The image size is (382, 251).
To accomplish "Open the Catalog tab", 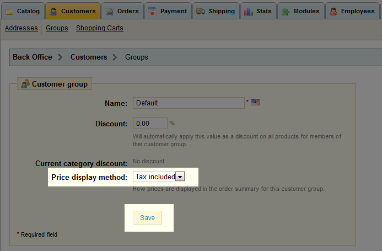I will 22,11.
